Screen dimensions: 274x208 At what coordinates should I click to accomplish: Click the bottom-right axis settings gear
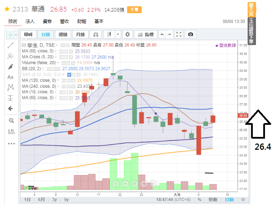(243, 199)
